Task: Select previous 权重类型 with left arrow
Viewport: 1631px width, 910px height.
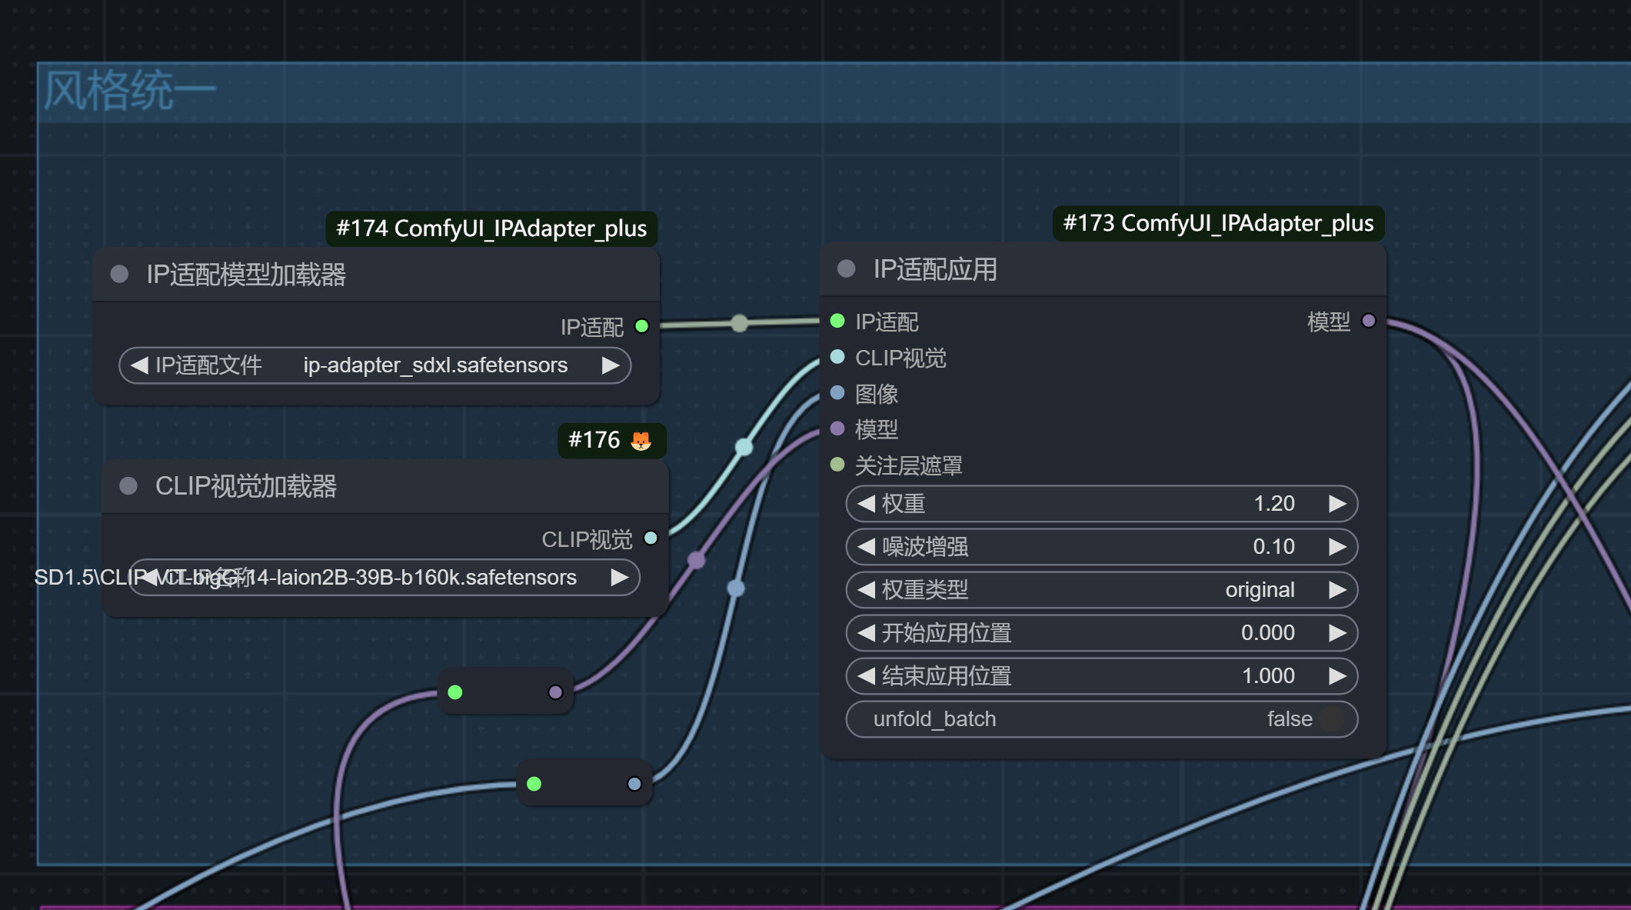Action: (x=867, y=589)
